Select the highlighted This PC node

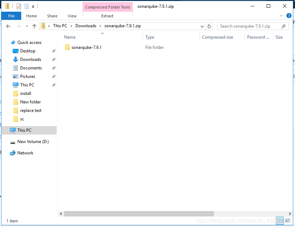tap(29, 130)
